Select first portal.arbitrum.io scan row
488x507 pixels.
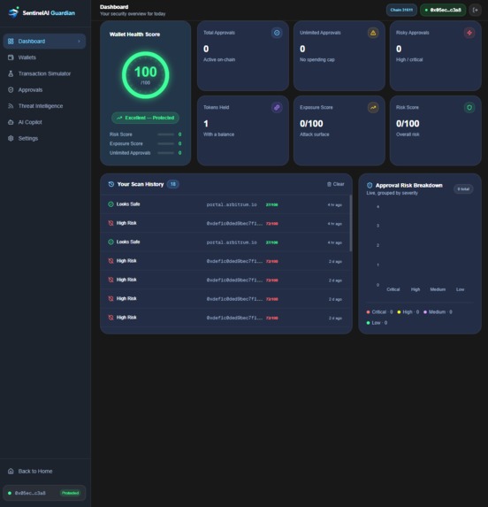pyautogui.click(x=225, y=204)
